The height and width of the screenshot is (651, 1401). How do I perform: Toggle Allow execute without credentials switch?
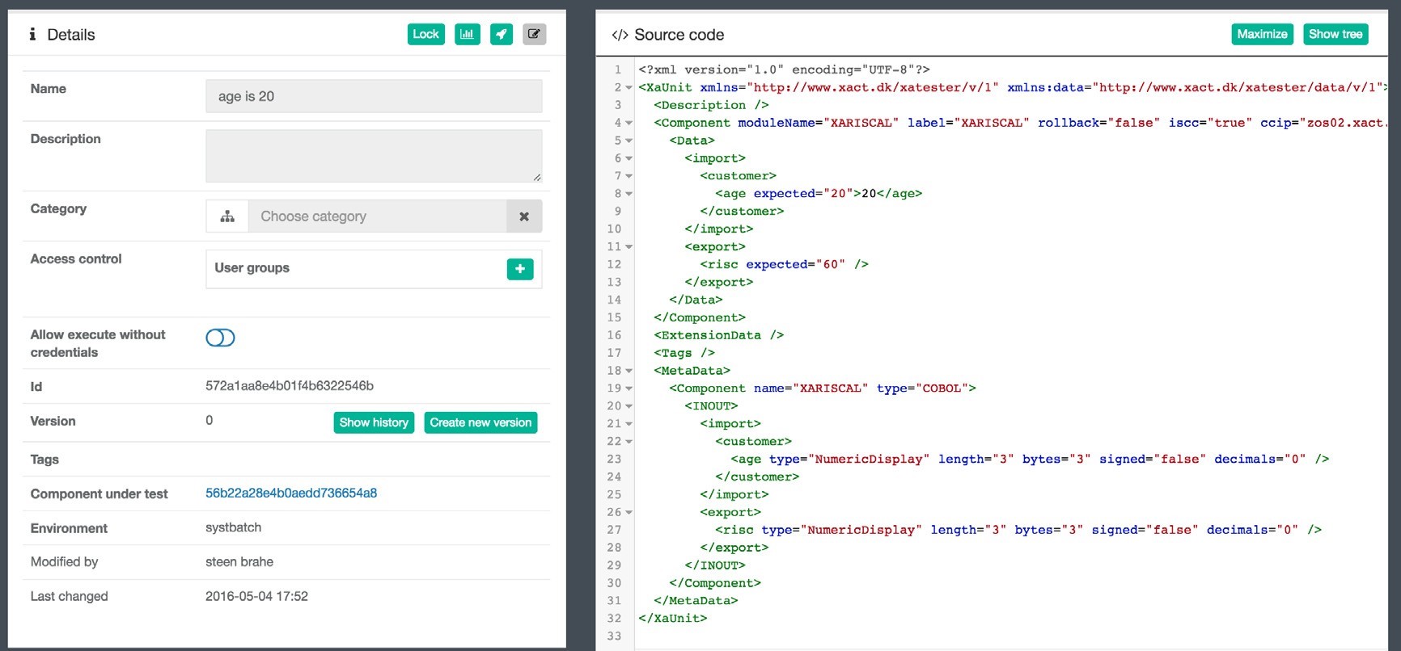[220, 338]
